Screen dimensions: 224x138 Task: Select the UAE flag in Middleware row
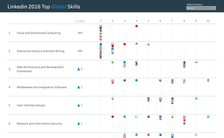[x=160, y=80]
